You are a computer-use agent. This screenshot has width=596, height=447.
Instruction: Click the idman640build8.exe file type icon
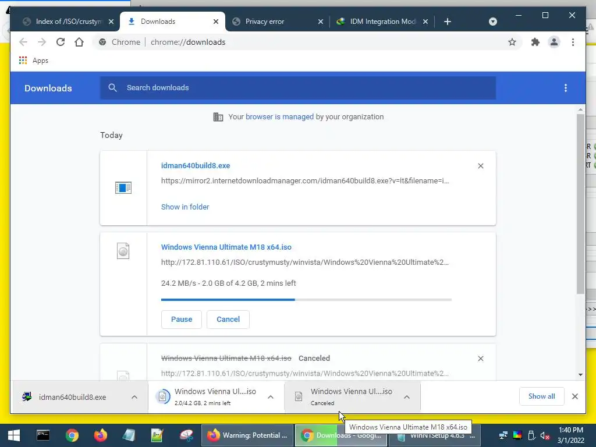point(123,188)
